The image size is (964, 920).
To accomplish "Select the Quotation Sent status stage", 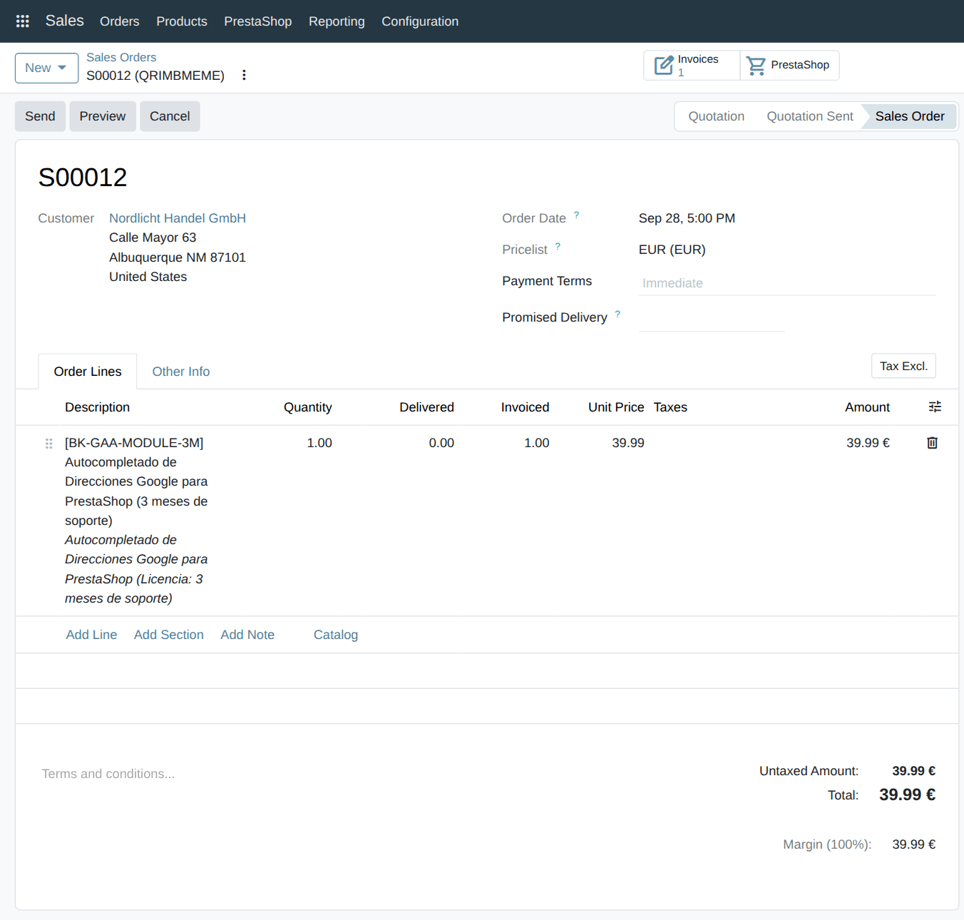I will [809, 116].
